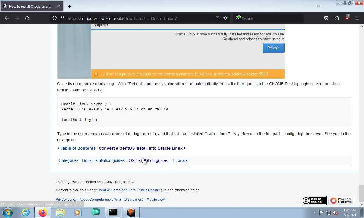Image resolution: width=364 pixels, height=218 pixels.
Task: Go back to the previous page
Action: [x=7, y=18]
